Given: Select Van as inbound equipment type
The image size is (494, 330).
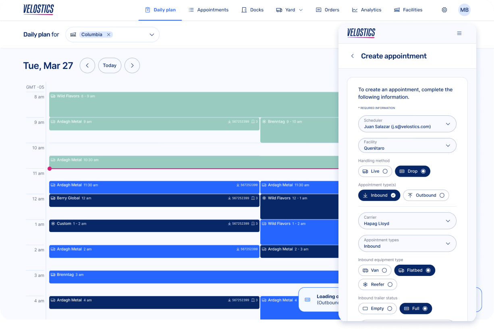Looking at the screenshot, I should [375, 270].
